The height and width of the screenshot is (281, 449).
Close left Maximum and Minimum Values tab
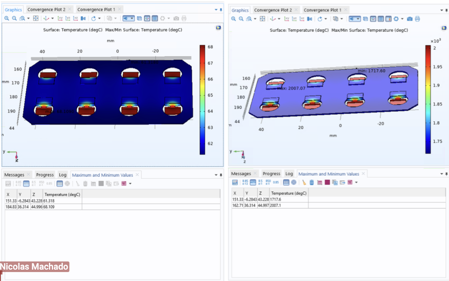(137, 175)
